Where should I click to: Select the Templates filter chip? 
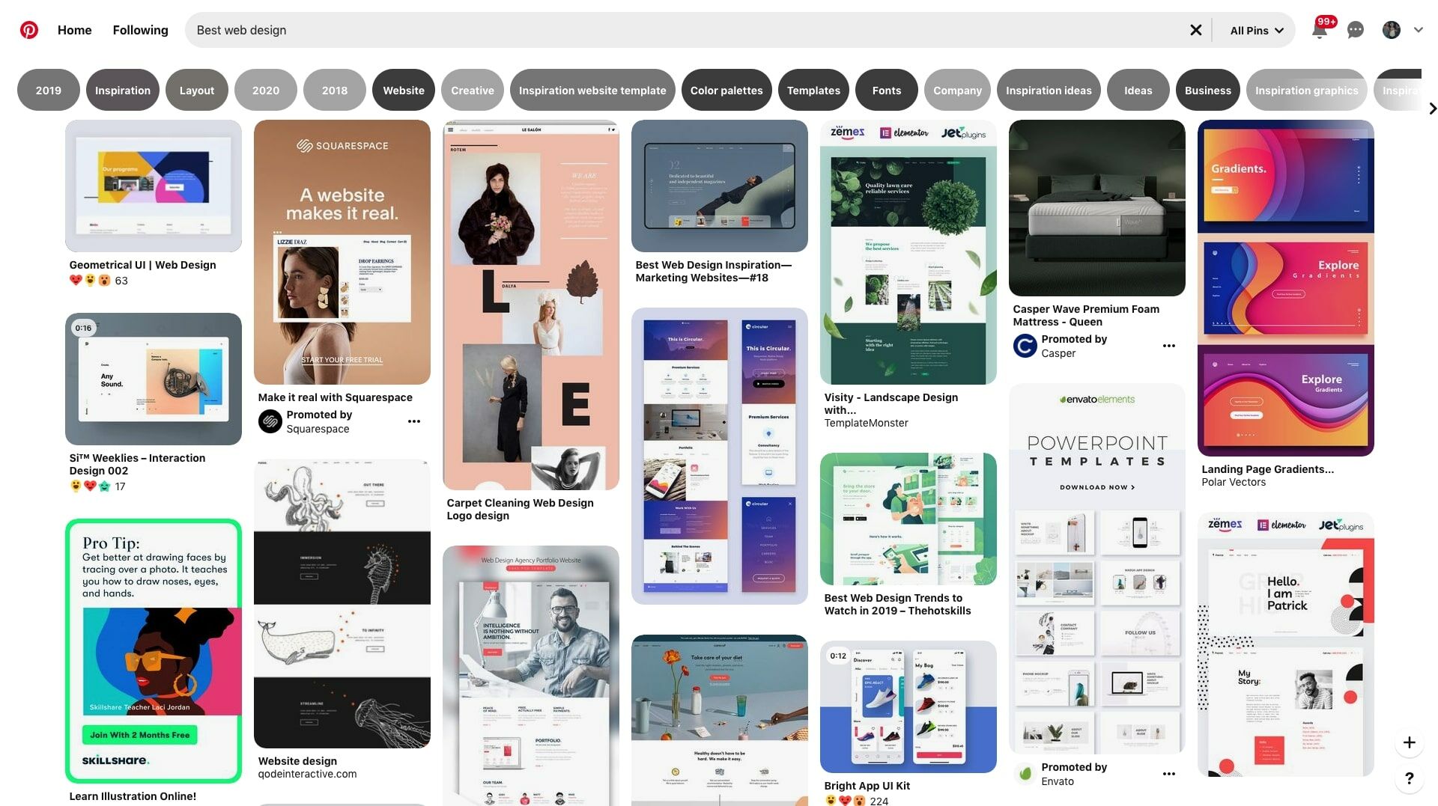(813, 90)
